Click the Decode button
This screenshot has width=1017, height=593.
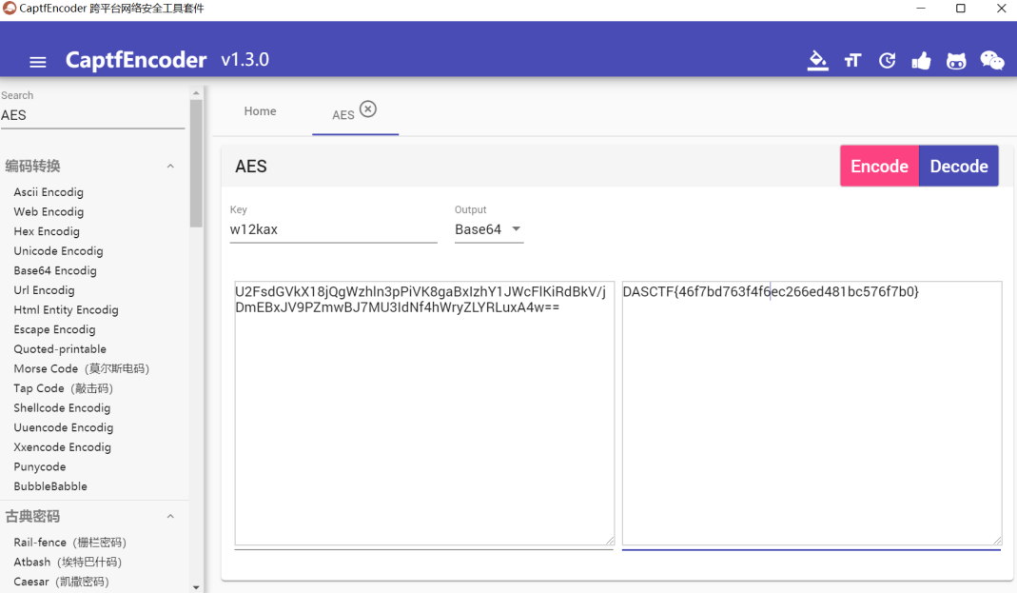pos(959,166)
